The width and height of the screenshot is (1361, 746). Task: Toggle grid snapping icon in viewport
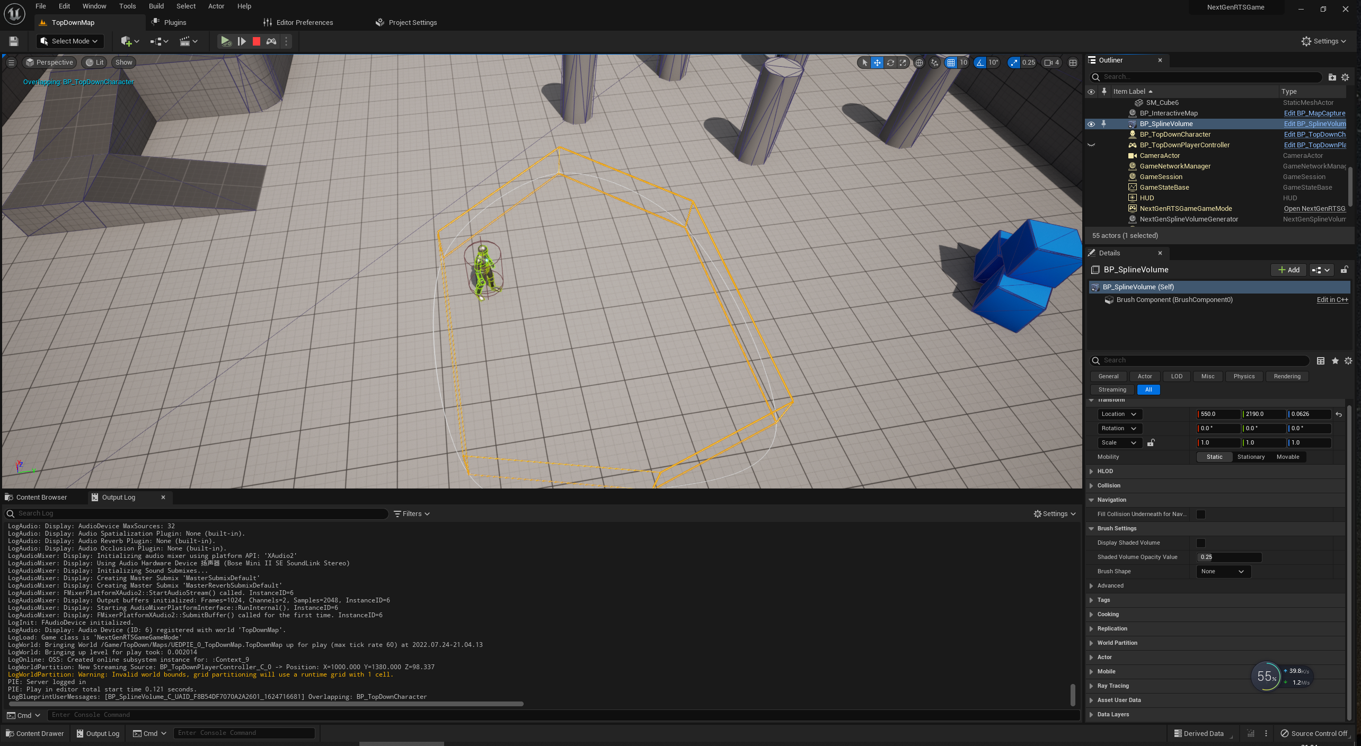[951, 63]
